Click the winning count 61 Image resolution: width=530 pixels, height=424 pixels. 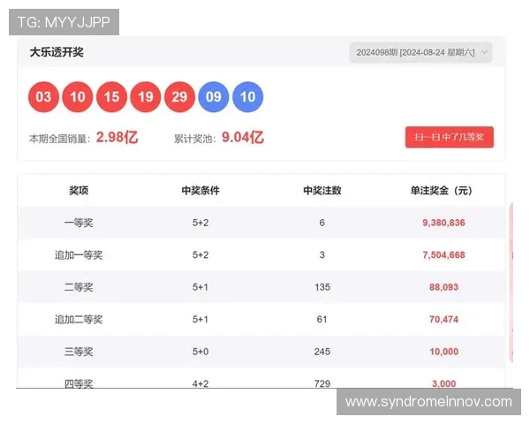pos(322,319)
